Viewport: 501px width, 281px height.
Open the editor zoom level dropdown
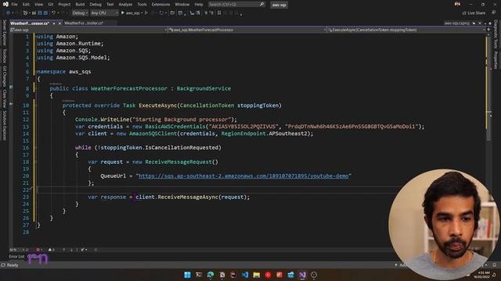pos(17,250)
